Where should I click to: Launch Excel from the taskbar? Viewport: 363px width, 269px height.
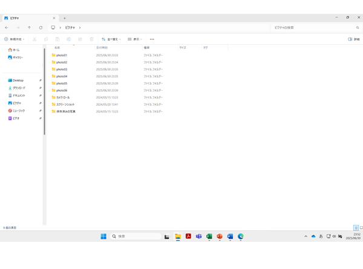click(209, 236)
